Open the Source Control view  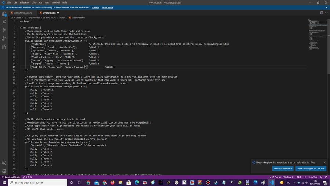4,31
